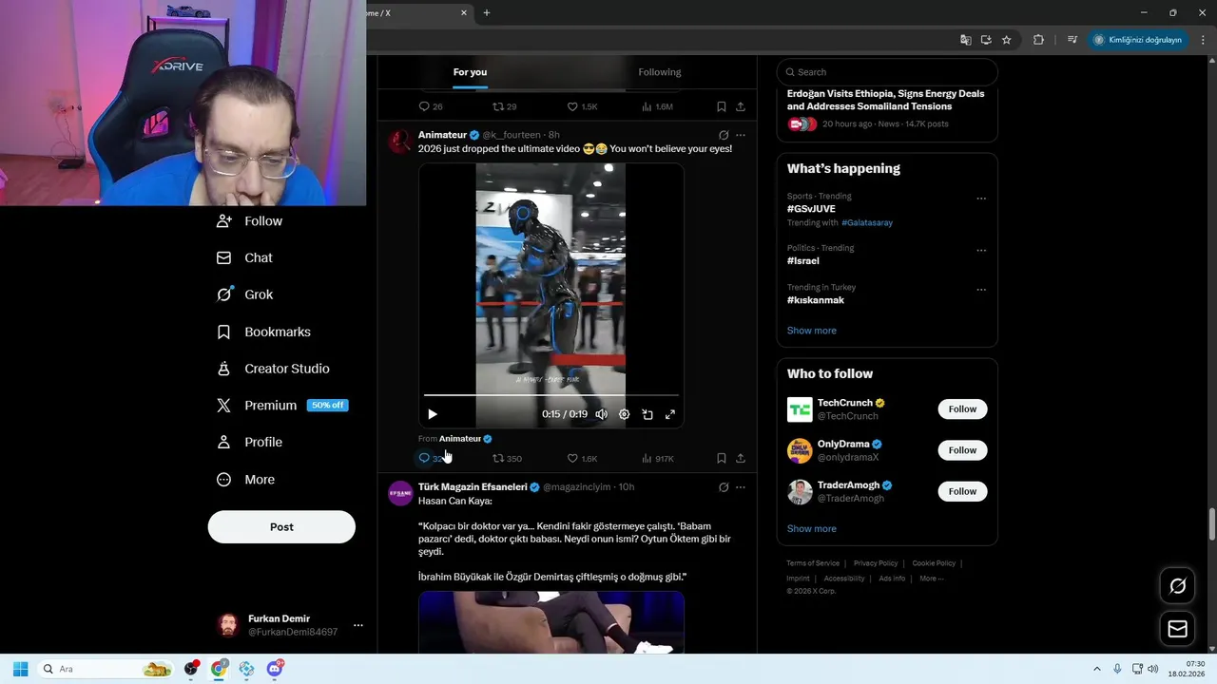Toggle picture-in-picture on the video

tap(647, 414)
